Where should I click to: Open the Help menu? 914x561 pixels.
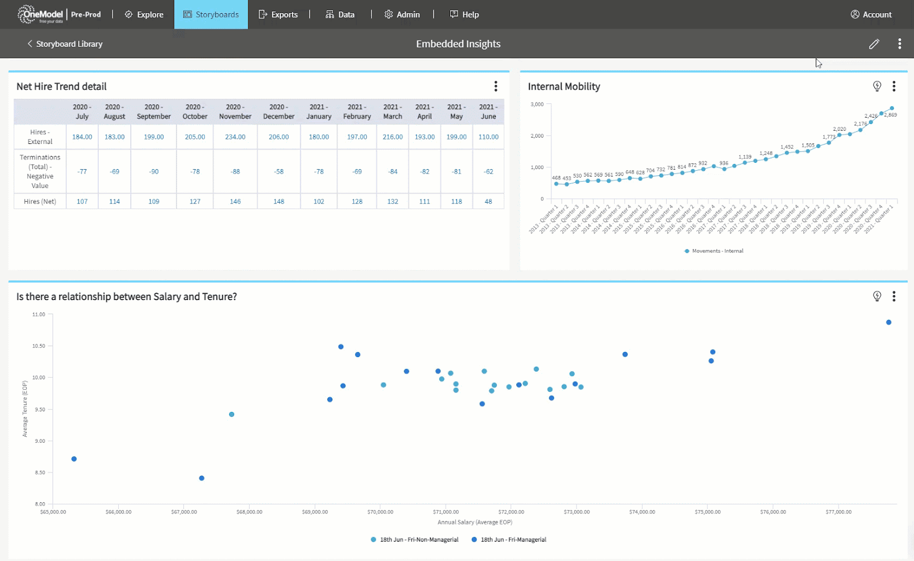tap(464, 14)
